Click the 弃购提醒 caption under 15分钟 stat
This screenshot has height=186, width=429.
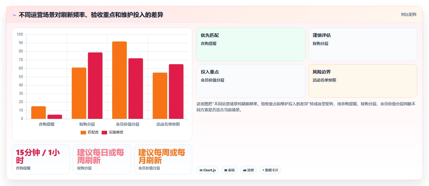(23, 168)
